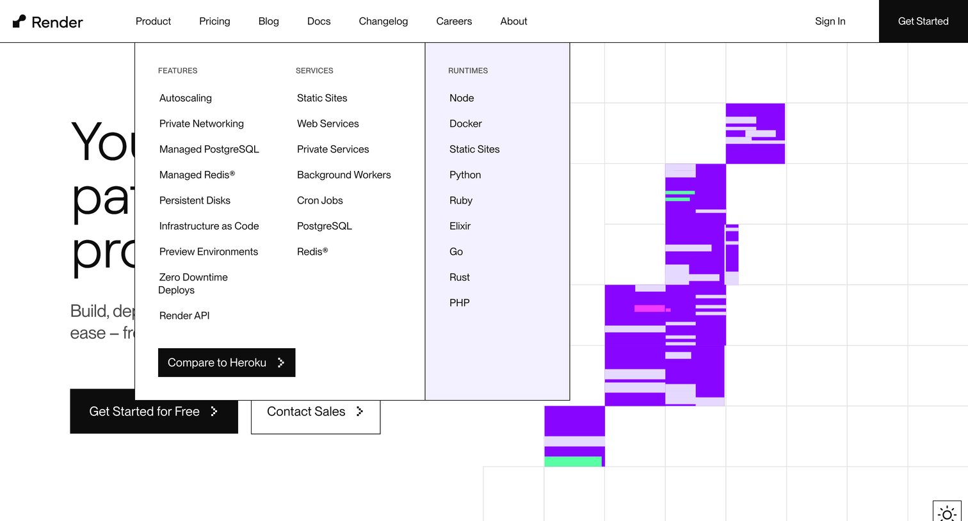
Task: Open the PHP runtime link
Action: click(x=460, y=303)
